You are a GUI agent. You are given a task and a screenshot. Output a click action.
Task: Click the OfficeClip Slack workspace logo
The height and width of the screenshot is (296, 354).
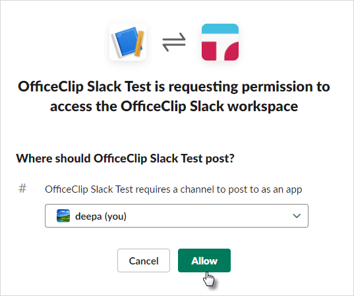point(220,42)
